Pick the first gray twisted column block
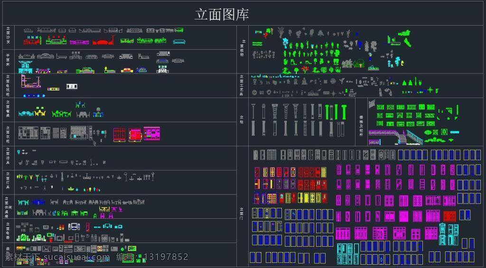 click(275, 111)
